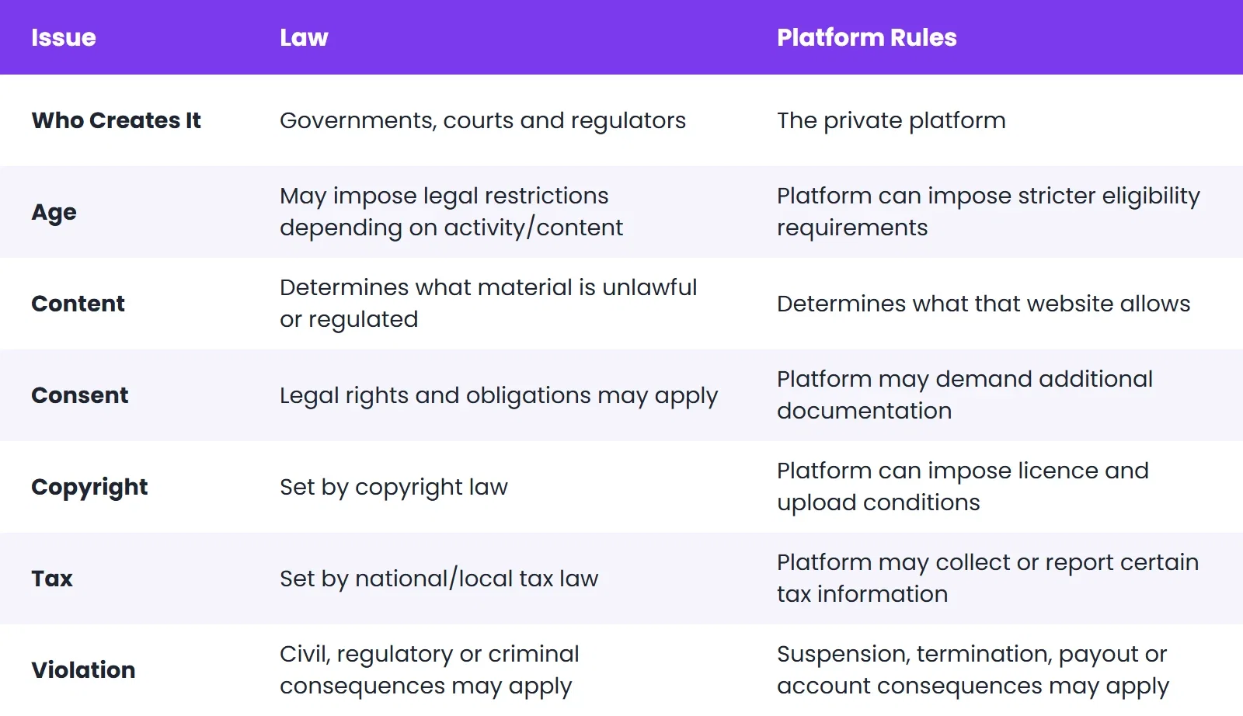Select the Consent row label

pos(79,395)
